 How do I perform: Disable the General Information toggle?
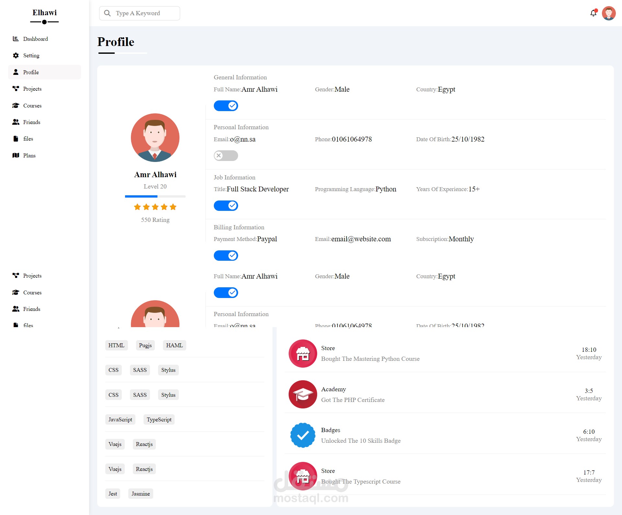pyautogui.click(x=226, y=106)
